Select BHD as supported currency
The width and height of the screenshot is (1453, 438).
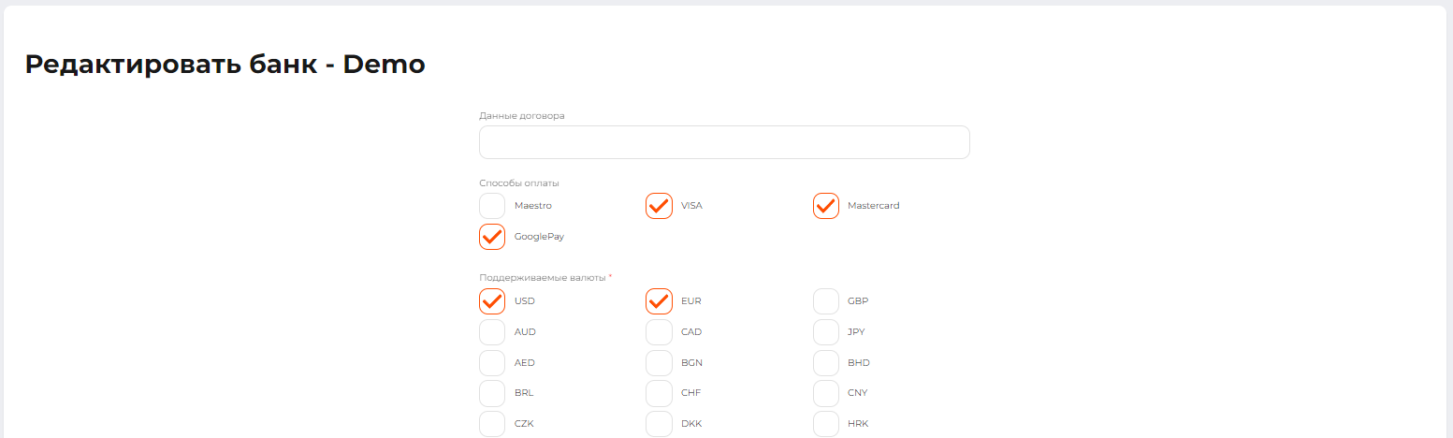(825, 363)
